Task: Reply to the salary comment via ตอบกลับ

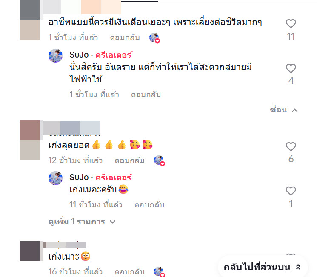Action: click(x=125, y=38)
